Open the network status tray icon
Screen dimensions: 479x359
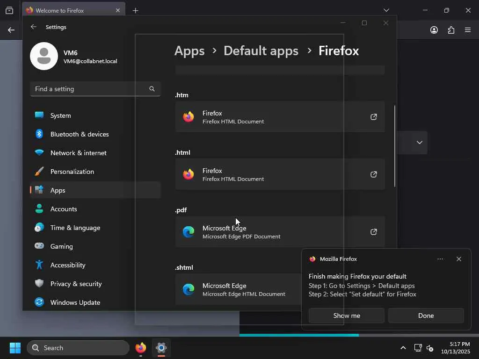point(418,348)
